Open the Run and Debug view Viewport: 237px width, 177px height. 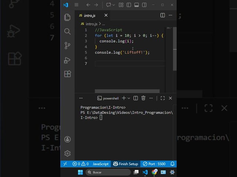pos(67,60)
